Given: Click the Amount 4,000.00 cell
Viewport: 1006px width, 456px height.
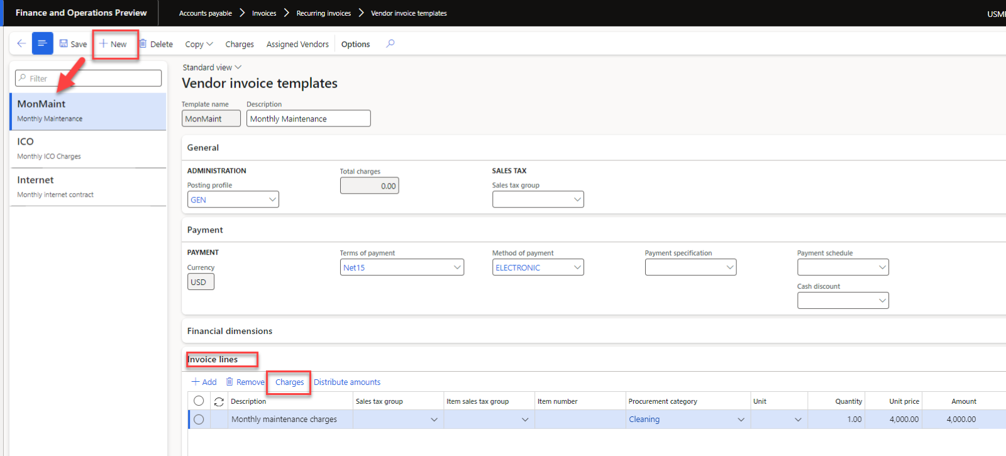Looking at the screenshot, I should 951,419.
